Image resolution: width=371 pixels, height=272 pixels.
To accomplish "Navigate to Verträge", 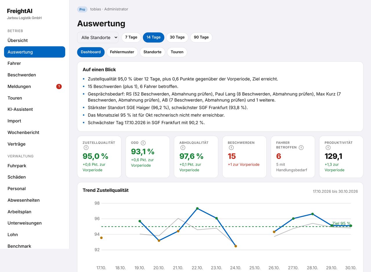I will [x=34, y=144].
